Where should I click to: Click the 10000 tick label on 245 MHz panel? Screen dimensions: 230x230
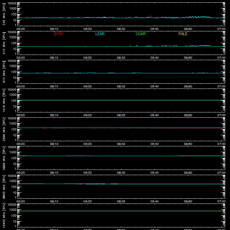click(x=12, y=3)
